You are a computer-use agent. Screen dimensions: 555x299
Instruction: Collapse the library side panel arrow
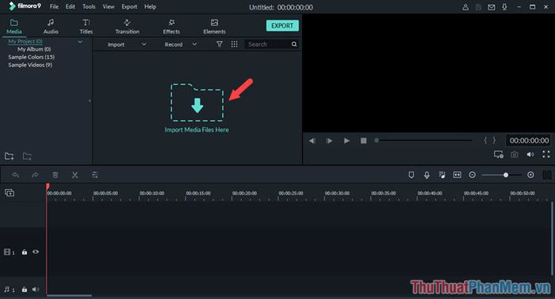[x=90, y=101]
